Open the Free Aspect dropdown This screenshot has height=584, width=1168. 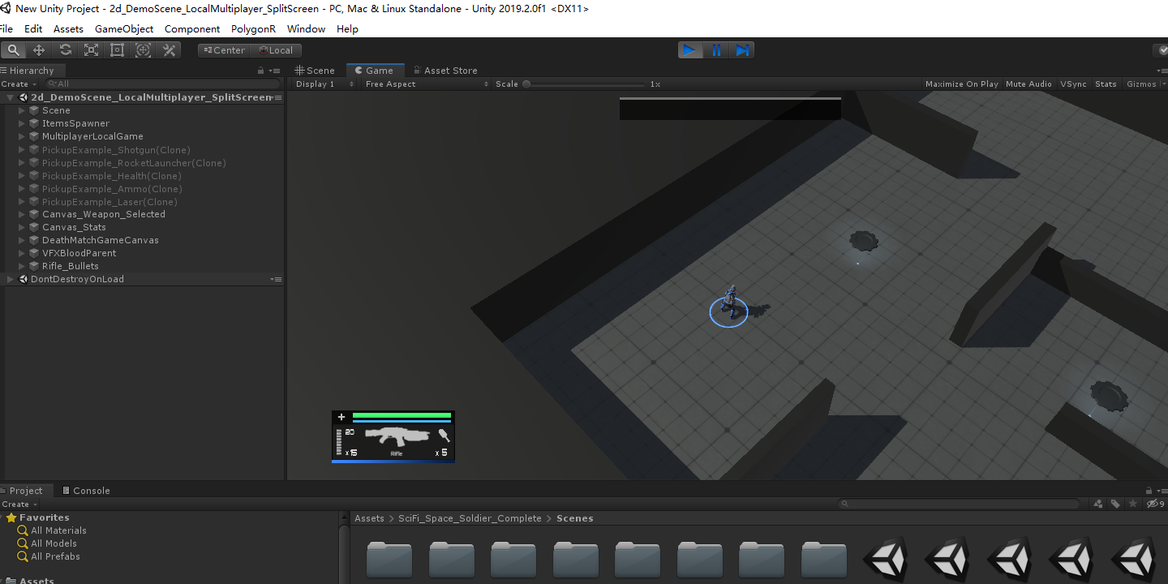click(x=427, y=84)
